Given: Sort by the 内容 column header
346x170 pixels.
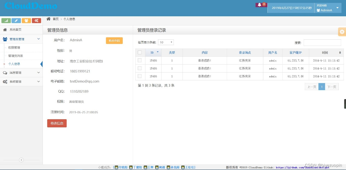Looking at the screenshot, I should pos(205,53).
